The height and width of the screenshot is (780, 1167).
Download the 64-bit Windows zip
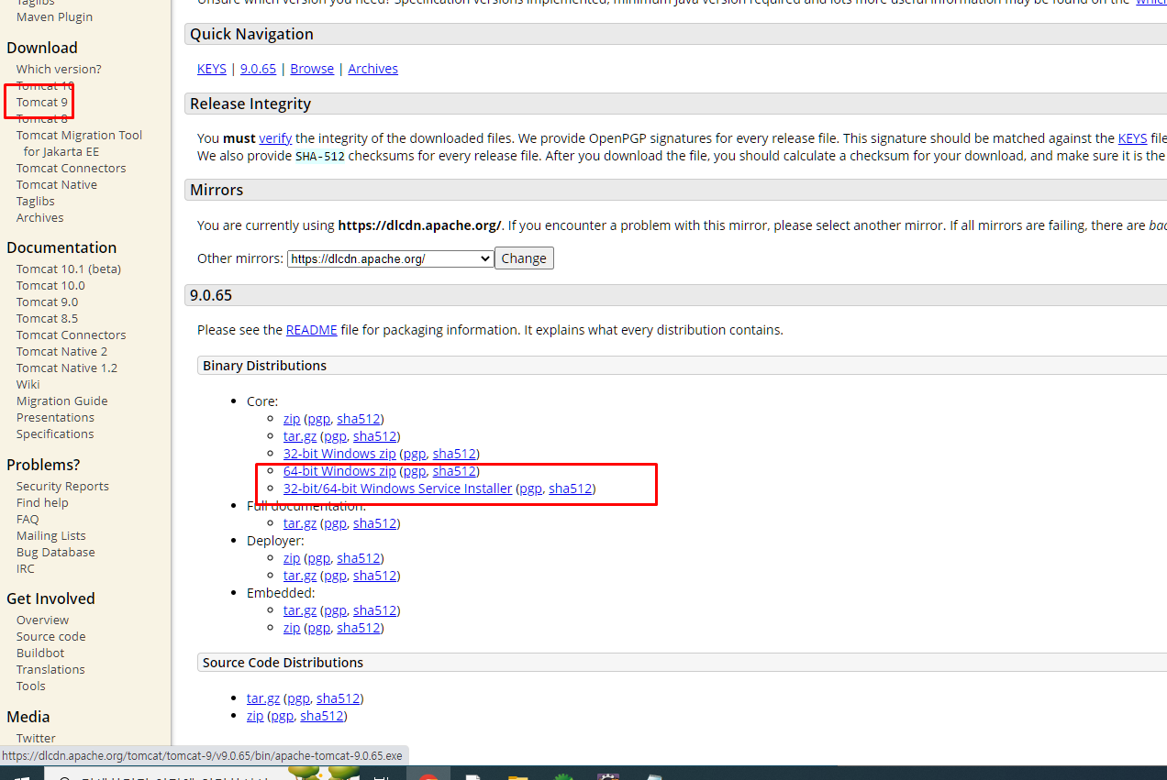pos(339,471)
